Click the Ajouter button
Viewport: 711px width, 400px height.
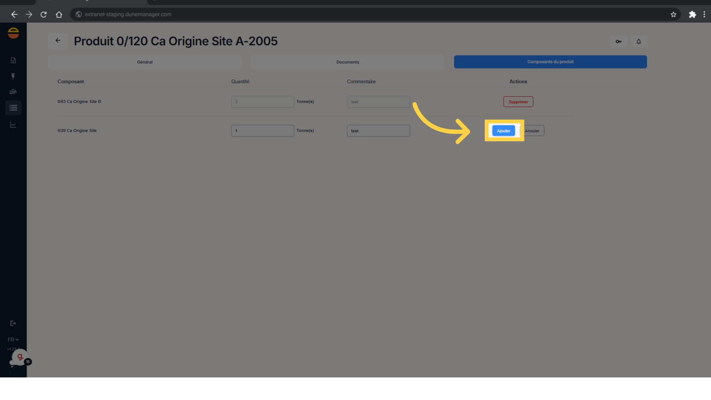[x=503, y=131]
